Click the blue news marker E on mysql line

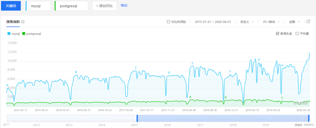coord(192,63)
